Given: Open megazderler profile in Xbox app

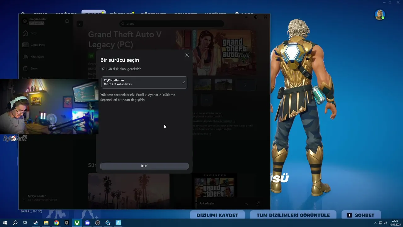Looking at the screenshot, I should [35, 21].
